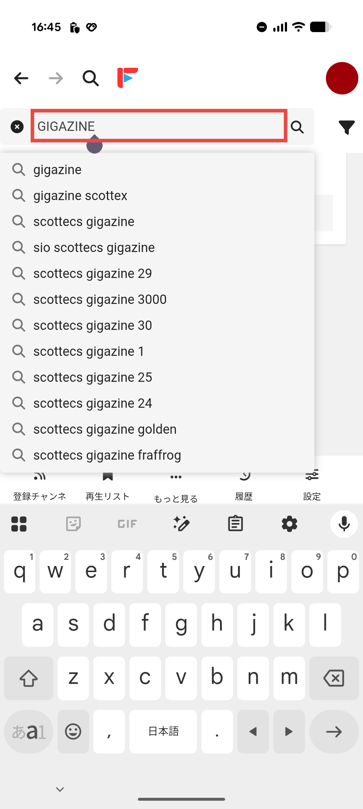Image resolution: width=363 pixels, height=809 pixels.
Task: Open the keyboard clipboard icon
Action: click(x=236, y=523)
